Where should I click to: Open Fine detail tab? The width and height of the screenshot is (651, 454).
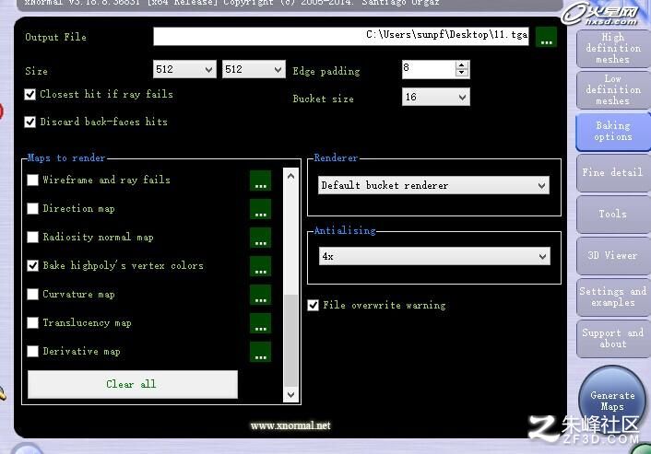613,173
